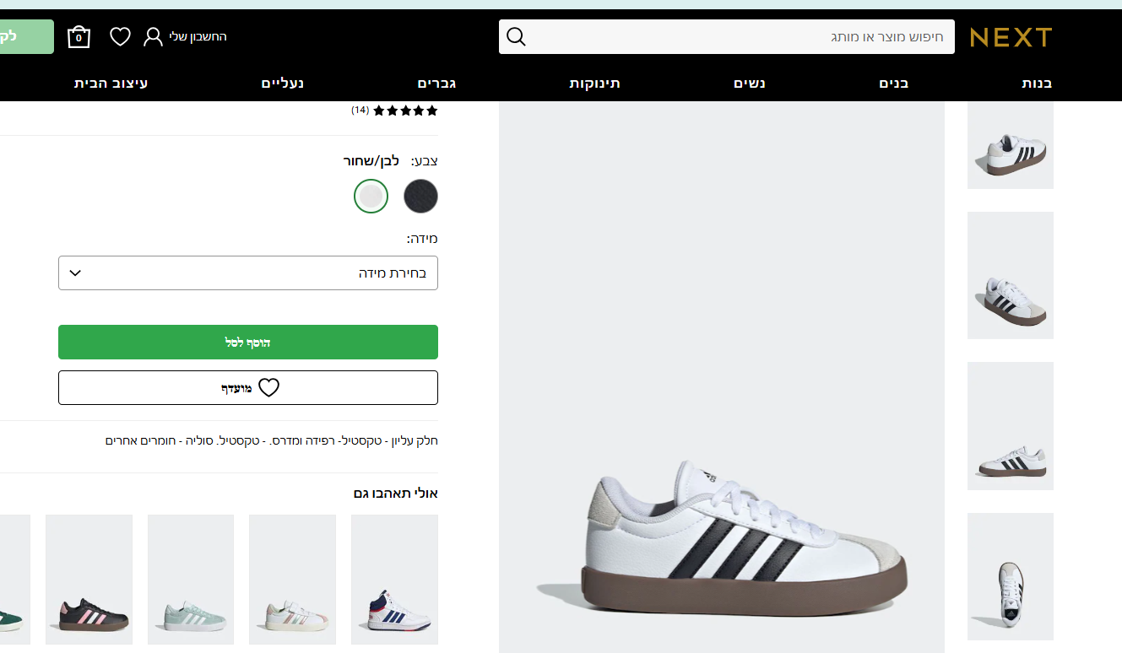Open the נעליים (shoes) menu
Image resolution: width=1122 pixels, height=653 pixels.
point(283,84)
